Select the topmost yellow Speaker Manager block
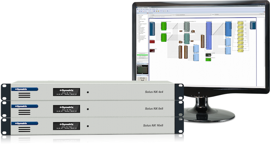 click(240, 23)
